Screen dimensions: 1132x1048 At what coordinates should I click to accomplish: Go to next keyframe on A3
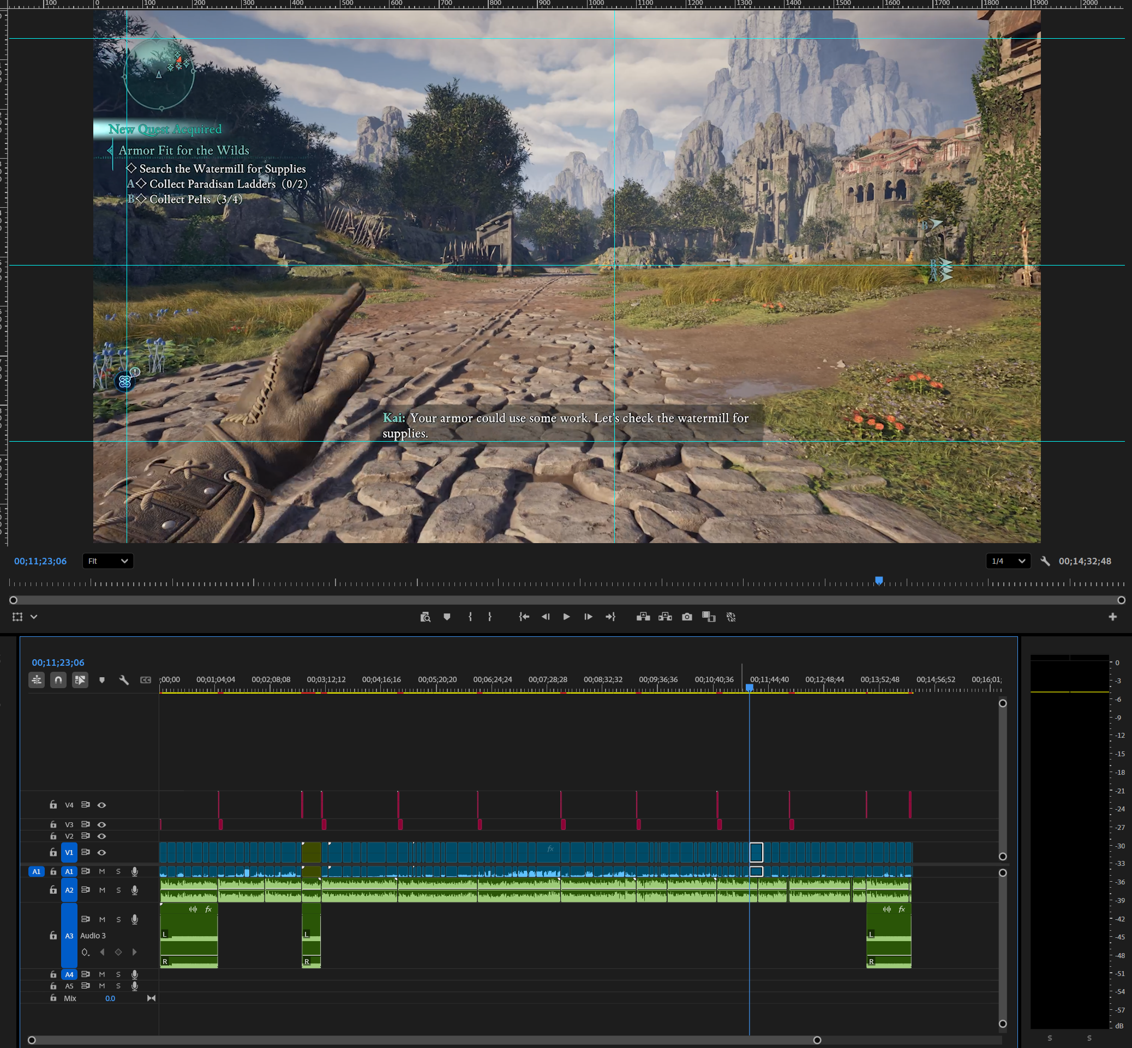click(x=135, y=952)
